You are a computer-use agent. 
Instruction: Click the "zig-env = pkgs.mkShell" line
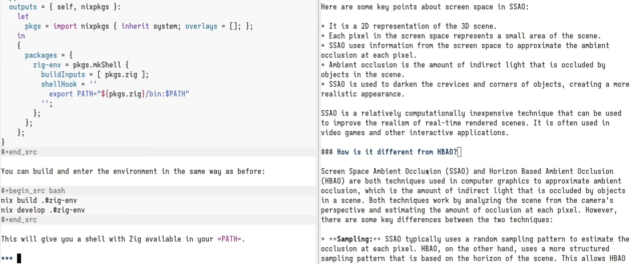(x=81, y=65)
